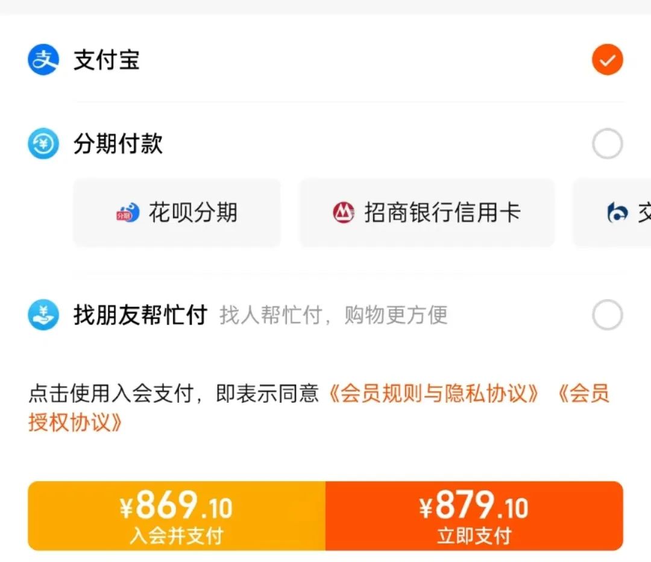This screenshot has height=562, width=651.
Task: Open the 《会员授权协议》 link
Action: 75,422
